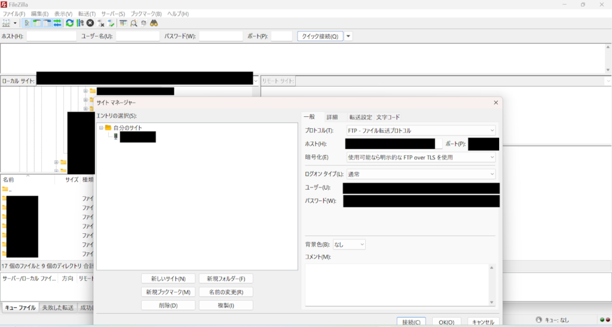Click the reconnect to server icon
612x327 pixels.
pyautogui.click(x=111, y=23)
